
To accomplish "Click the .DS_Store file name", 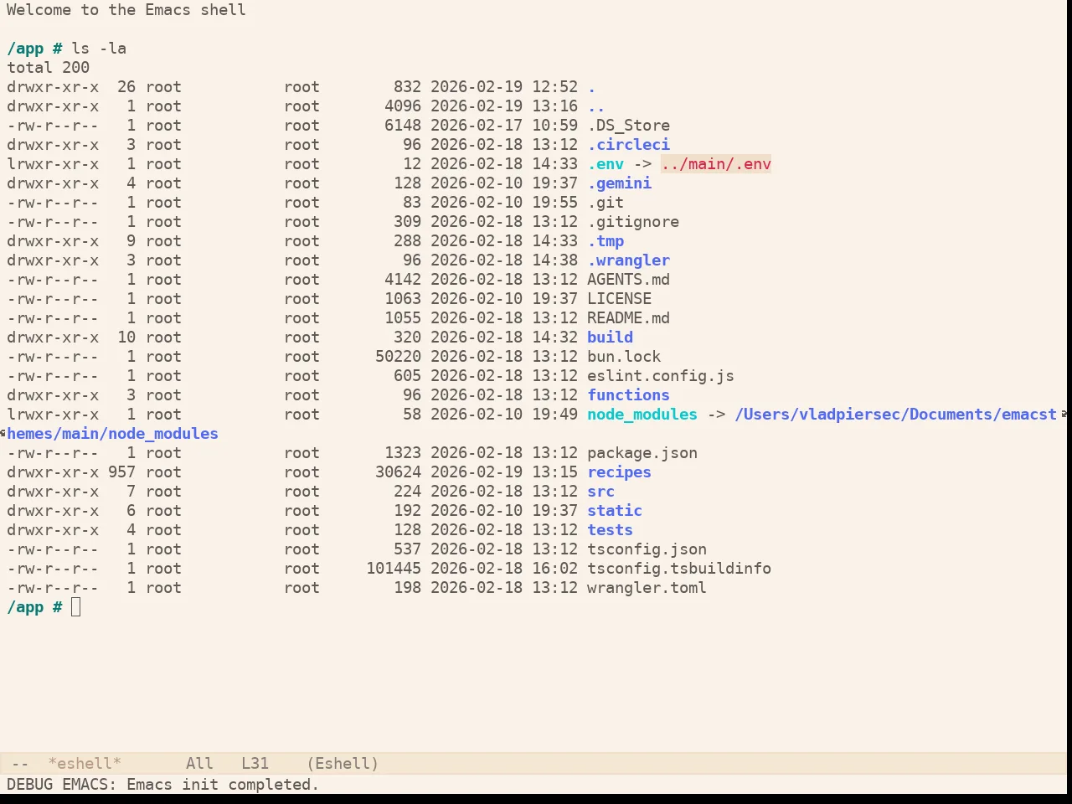I will pos(628,126).
